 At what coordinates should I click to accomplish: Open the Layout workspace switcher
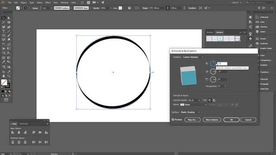pyautogui.click(x=237, y=3)
